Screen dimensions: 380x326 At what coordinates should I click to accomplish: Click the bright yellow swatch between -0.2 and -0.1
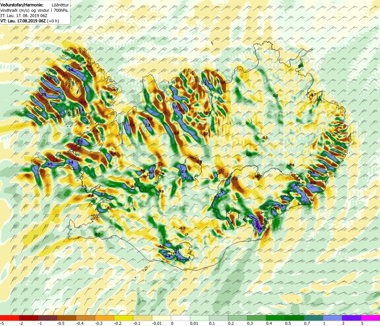(x=123, y=318)
